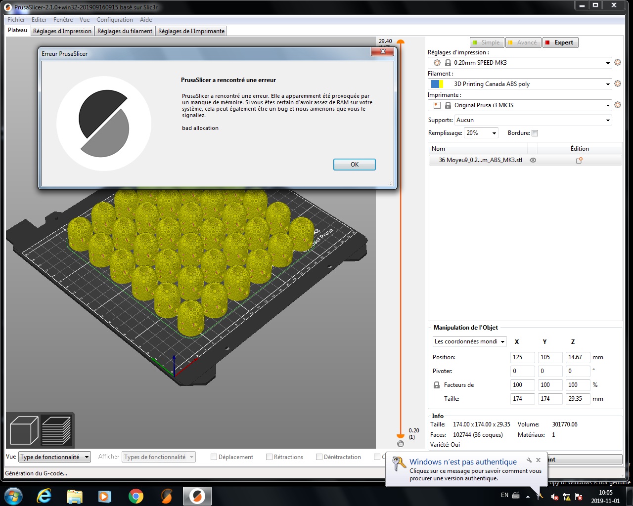Click the filament blue-yellow color swatch
Viewport: 633px width, 506px height.
tap(437, 84)
